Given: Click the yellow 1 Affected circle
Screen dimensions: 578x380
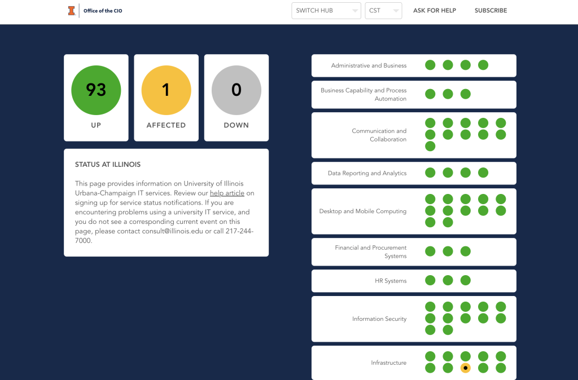Looking at the screenshot, I should 166,90.
